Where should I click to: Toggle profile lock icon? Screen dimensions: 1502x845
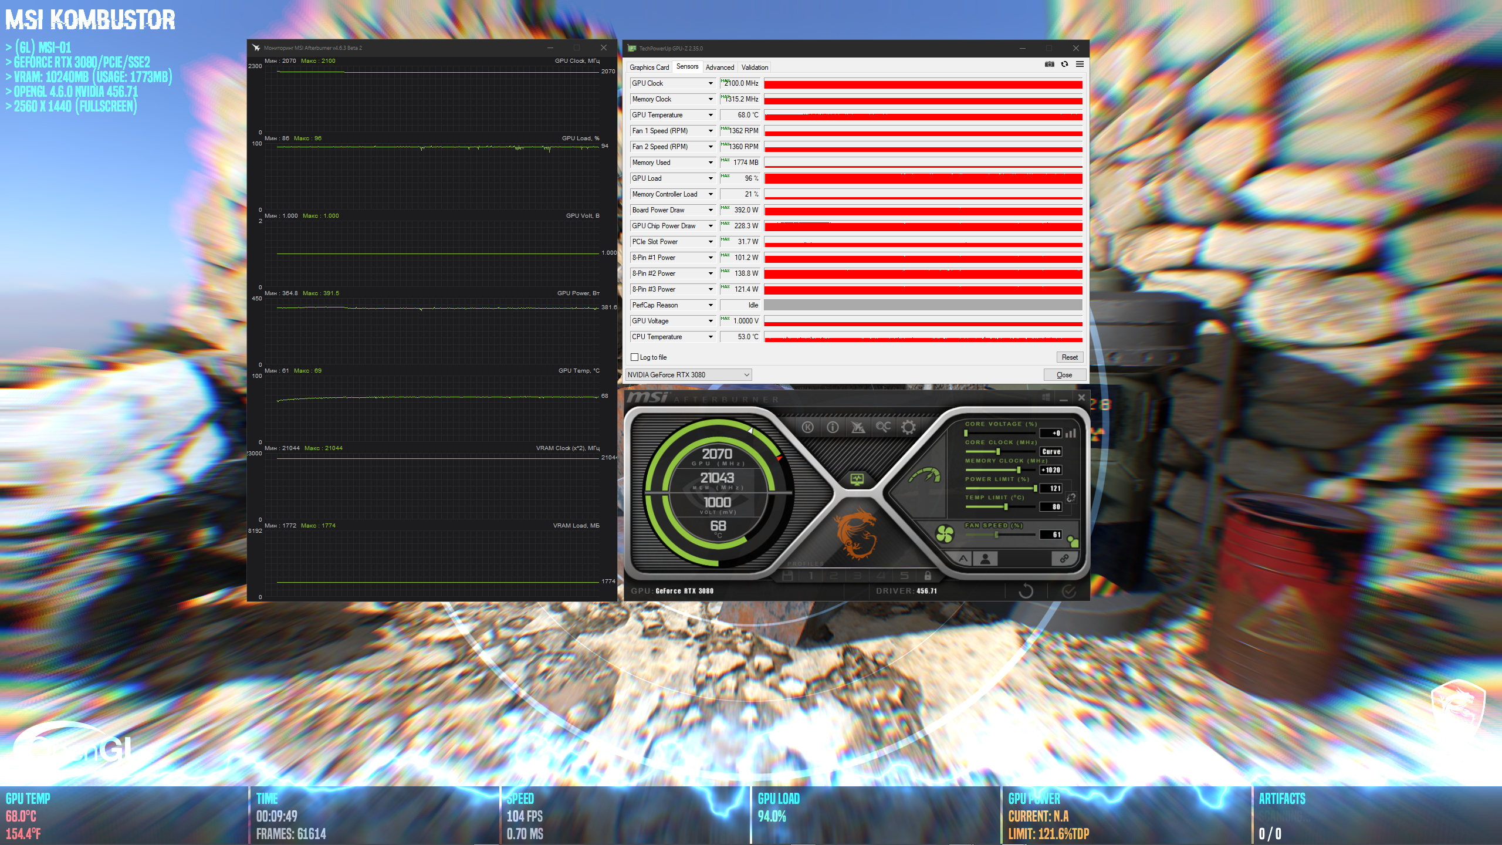coord(928,576)
